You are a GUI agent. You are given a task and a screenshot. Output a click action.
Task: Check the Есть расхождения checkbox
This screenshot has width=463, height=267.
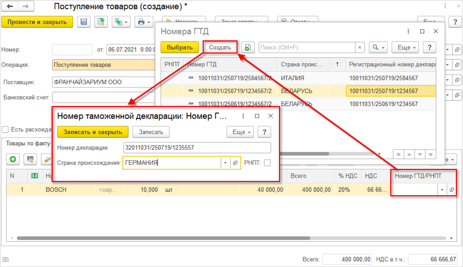tap(5, 129)
